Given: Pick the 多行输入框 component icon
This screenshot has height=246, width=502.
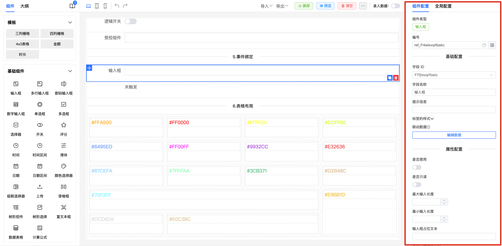Looking at the screenshot, I should click(x=40, y=84).
